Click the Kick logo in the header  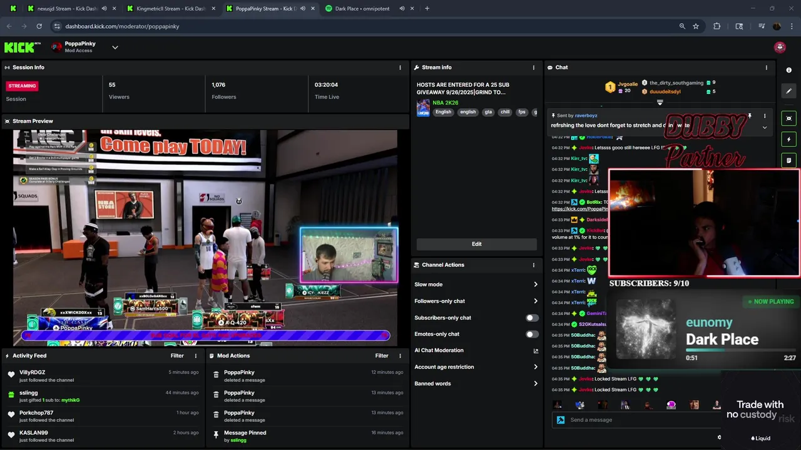(22, 47)
